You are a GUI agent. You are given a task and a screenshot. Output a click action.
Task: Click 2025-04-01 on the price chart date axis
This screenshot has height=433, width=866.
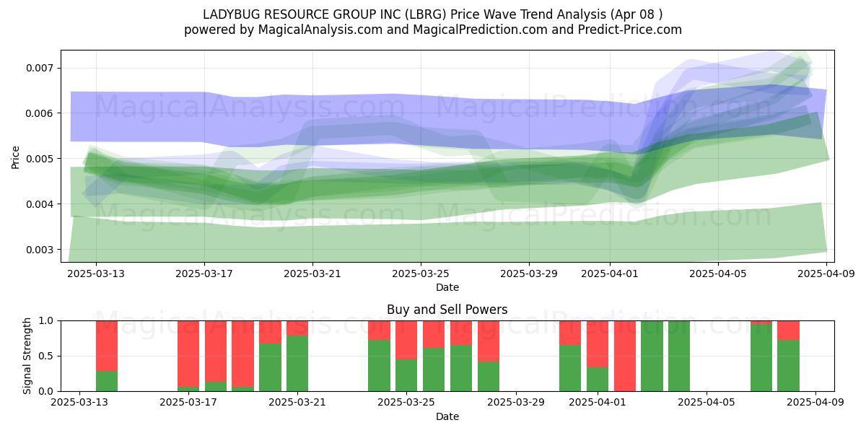[x=610, y=274]
